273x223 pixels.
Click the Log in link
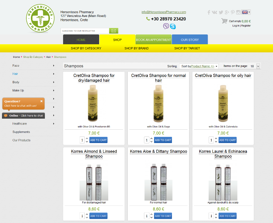[236, 26]
